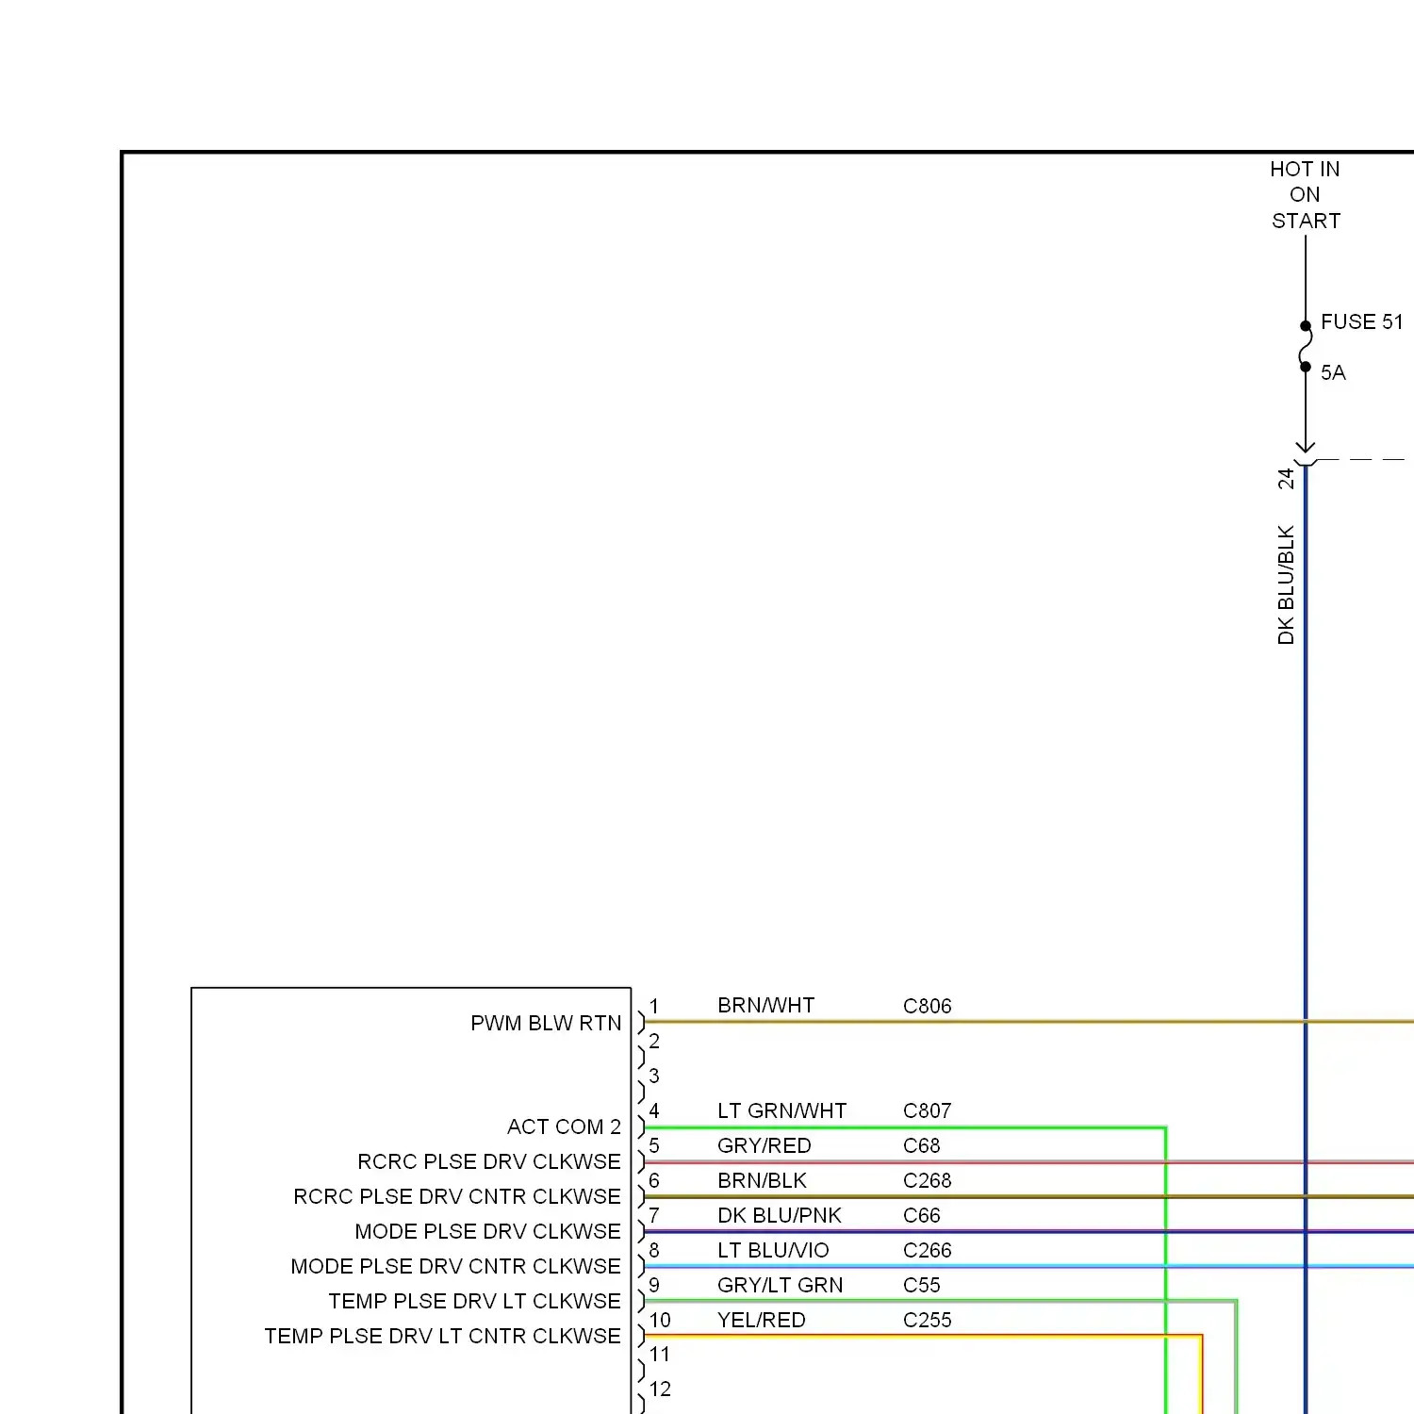Click TEMP PLSE DRV LT CNTR CLKWSE label

click(x=442, y=1337)
